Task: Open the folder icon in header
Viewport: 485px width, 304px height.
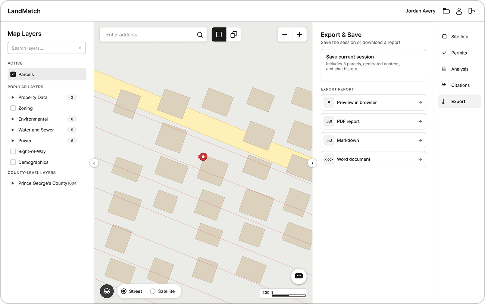Action: click(x=446, y=11)
